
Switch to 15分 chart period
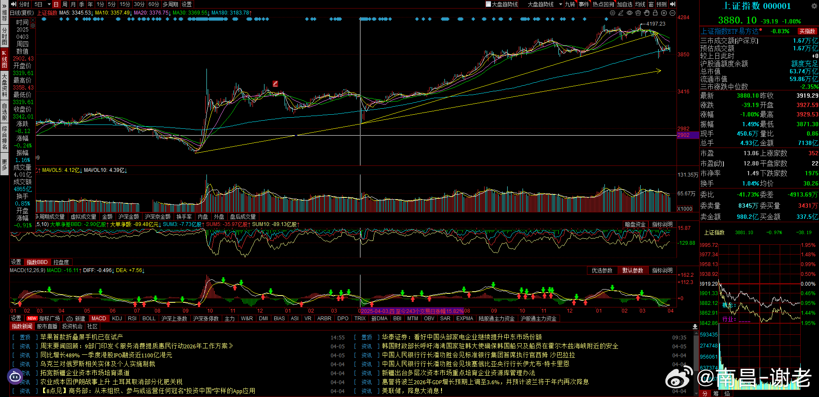pos(125,4)
